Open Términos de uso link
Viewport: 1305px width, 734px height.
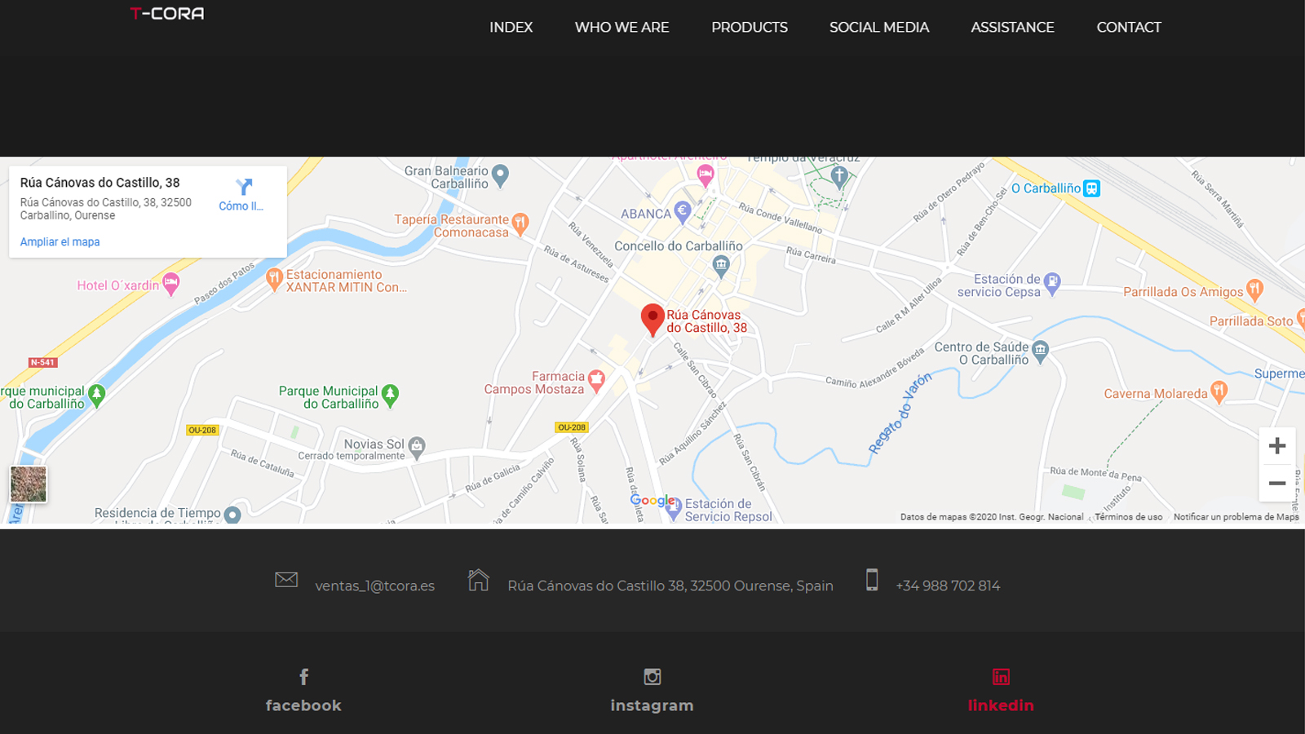(1129, 517)
